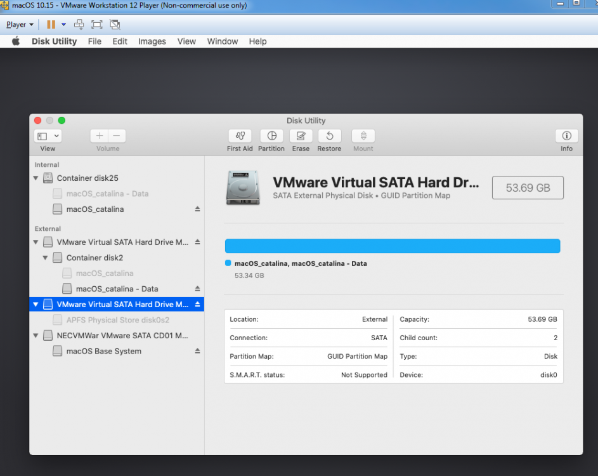598x476 pixels.
Task: Click the Container disk2 drive icon
Action: [x=57, y=258]
